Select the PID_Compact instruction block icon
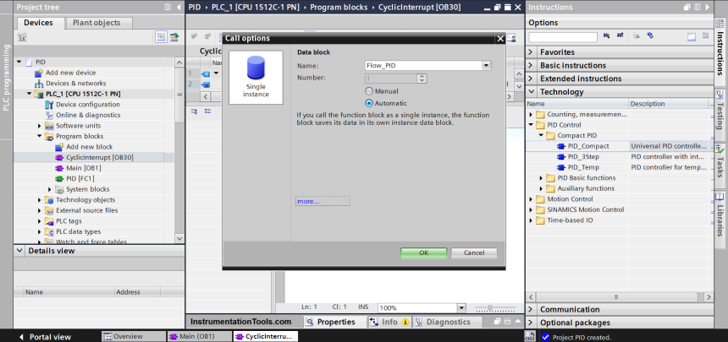The image size is (728, 342). point(561,146)
